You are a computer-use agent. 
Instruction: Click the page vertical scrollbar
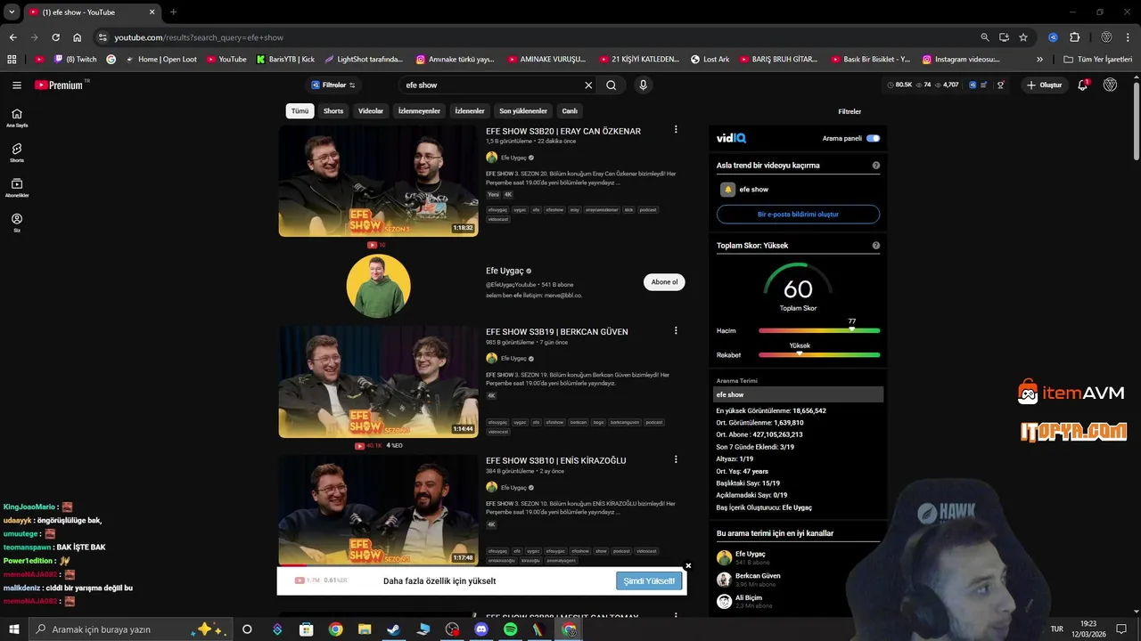click(1136, 120)
